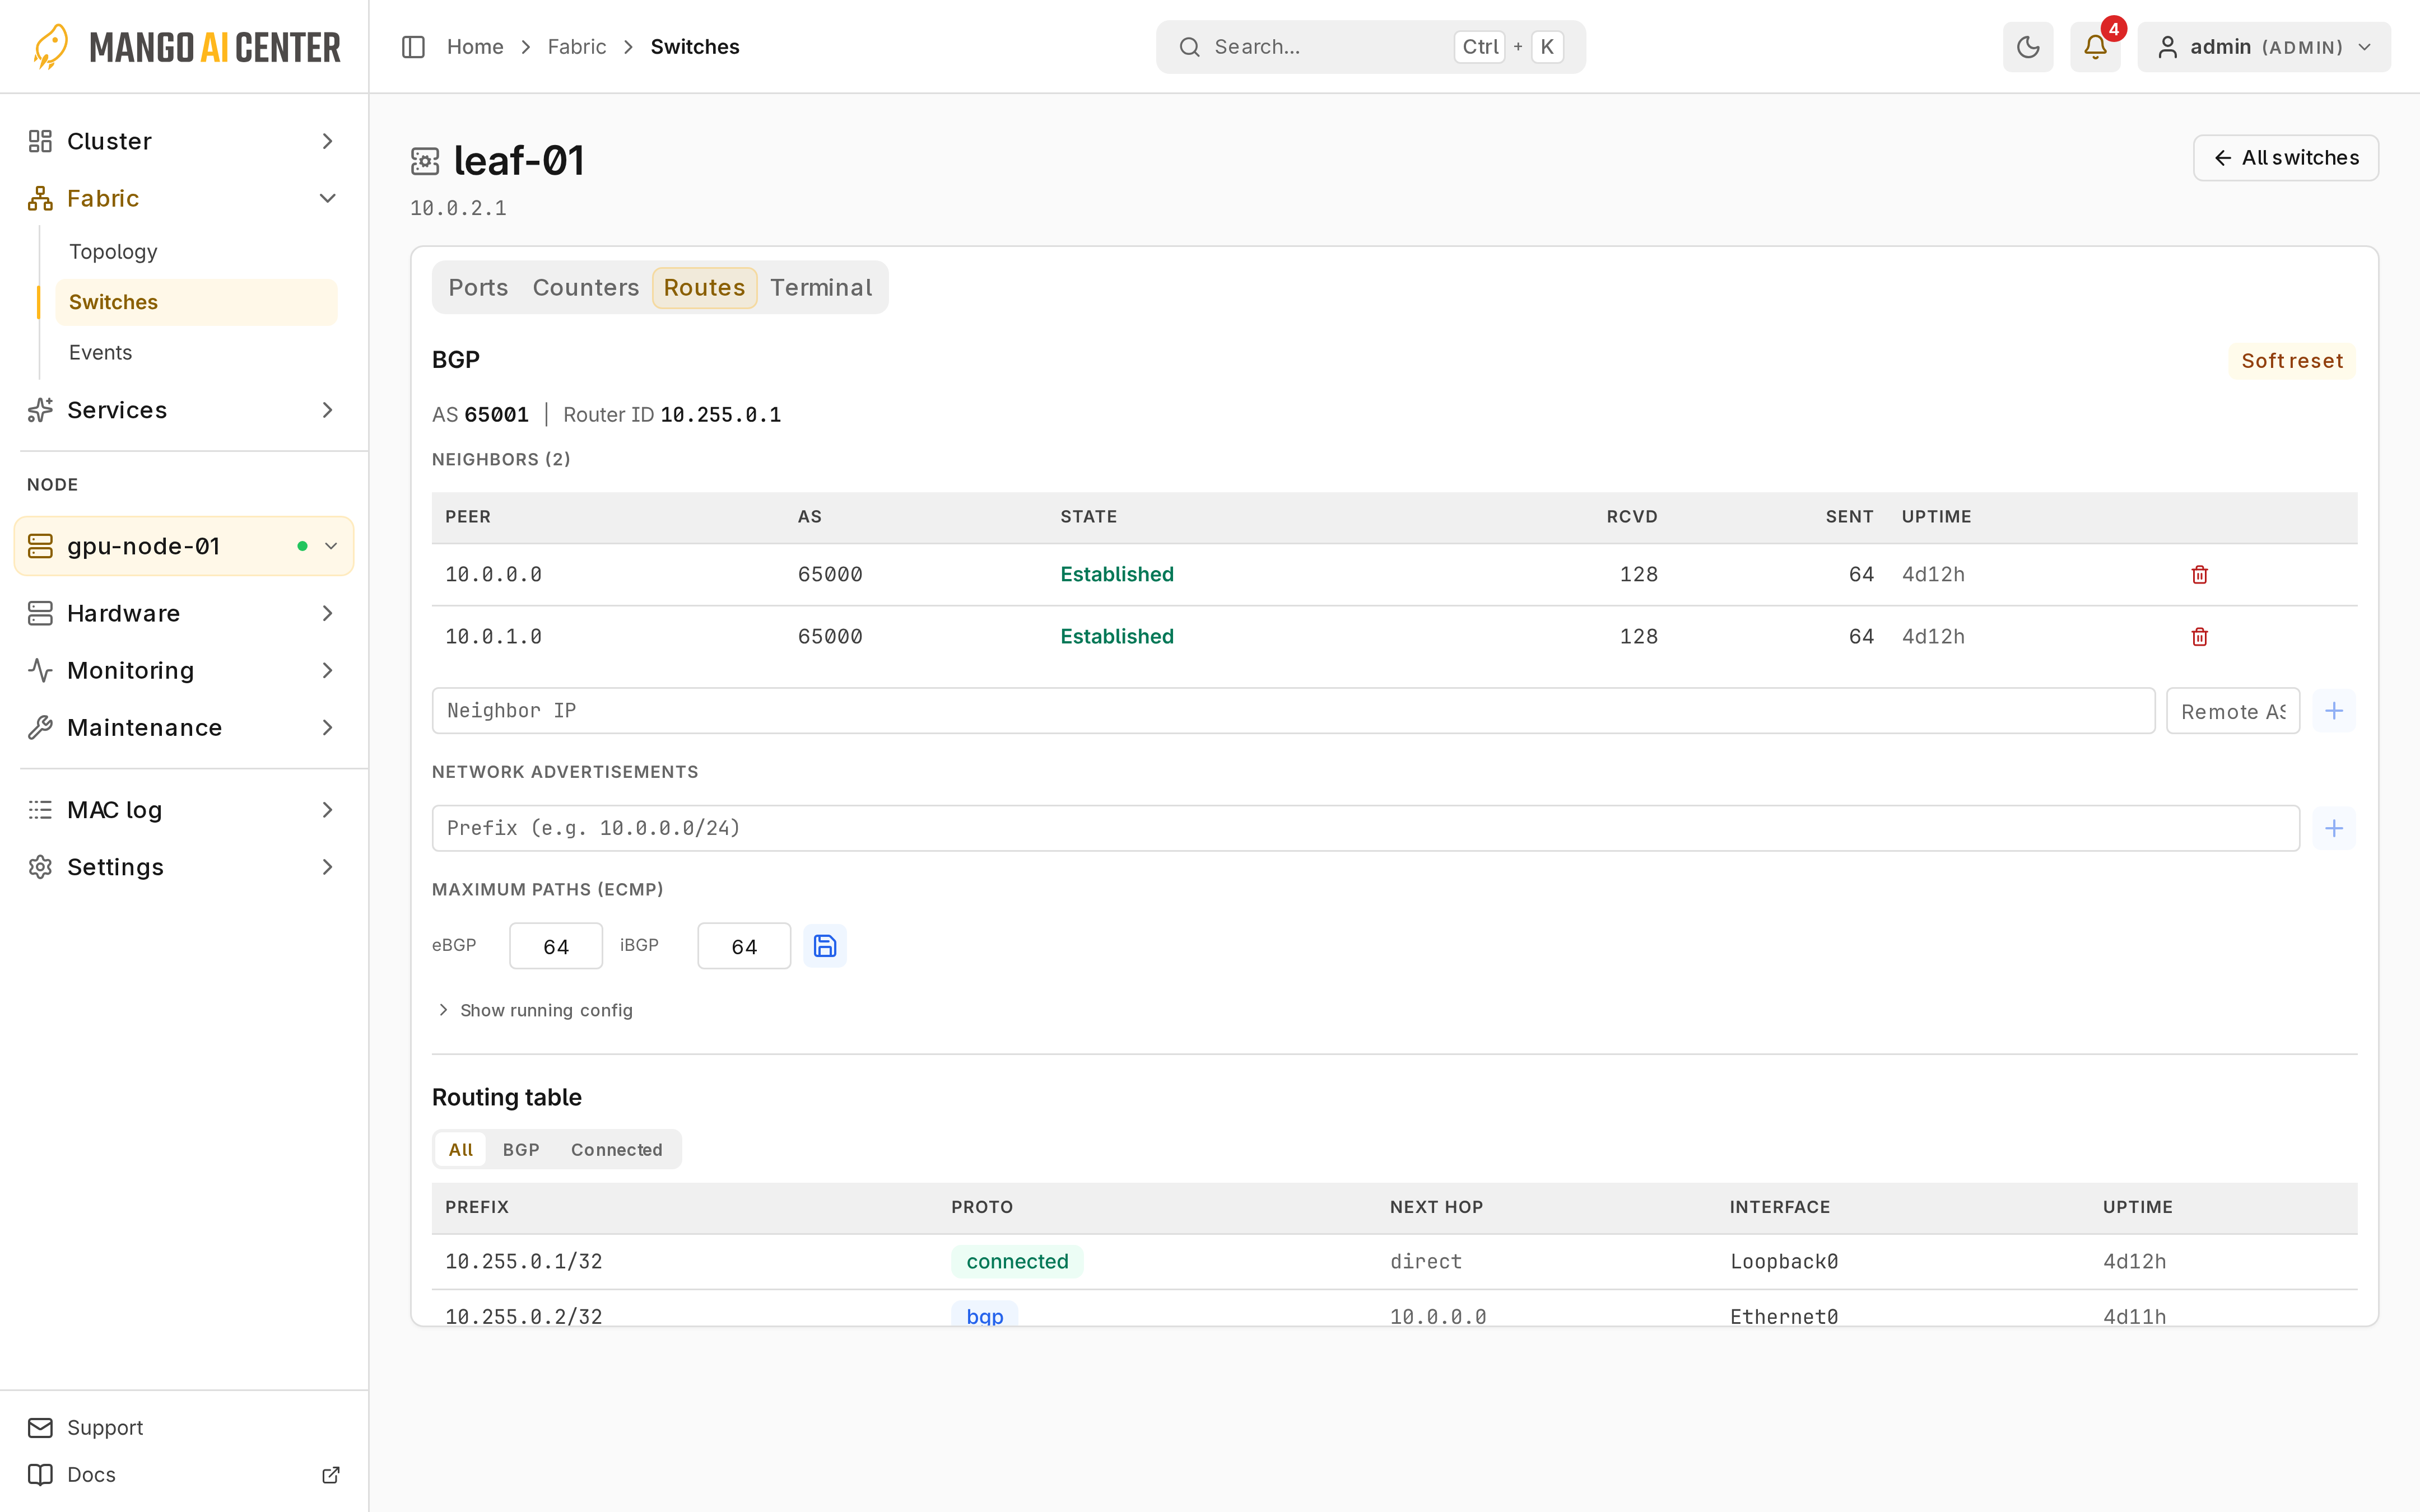The width and height of the screenshot is (2420, 1512).
Task: Open gpu-node-01 node selector
Action: 184,546
